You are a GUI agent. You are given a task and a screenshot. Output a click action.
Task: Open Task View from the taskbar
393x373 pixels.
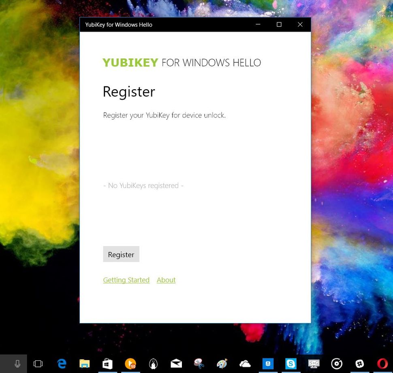point(38,364)
